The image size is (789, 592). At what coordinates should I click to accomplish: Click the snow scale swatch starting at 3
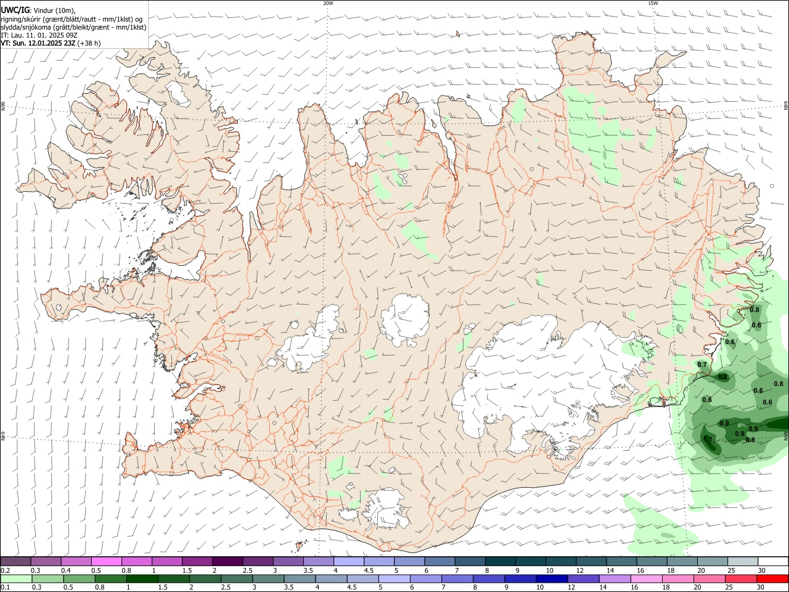coord(288,561)
